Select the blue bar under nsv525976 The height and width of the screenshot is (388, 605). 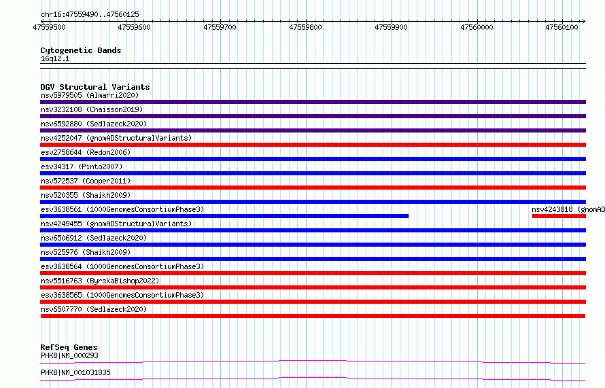point(313,259)
